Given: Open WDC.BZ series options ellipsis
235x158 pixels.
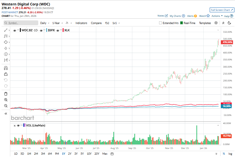Looking at the screenshot, I should click(18, 30).
